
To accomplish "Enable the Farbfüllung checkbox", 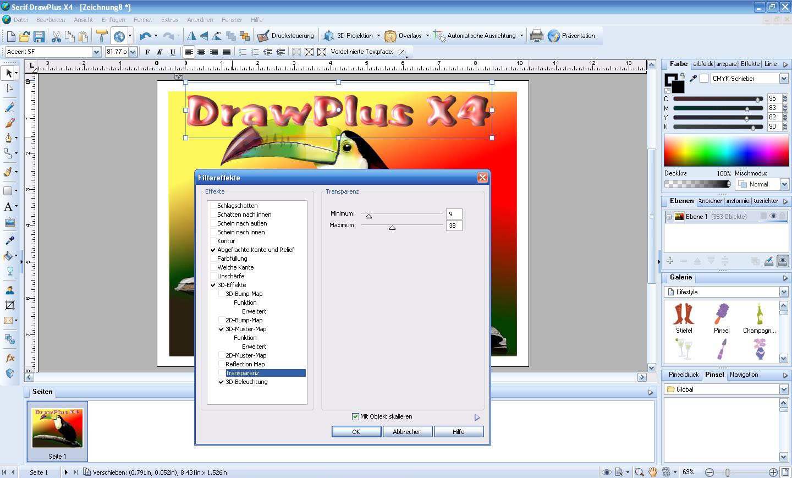I will (x=213, y=259).
